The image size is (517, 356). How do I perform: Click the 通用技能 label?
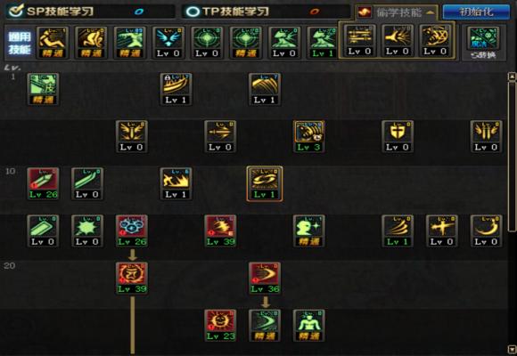point(20,43)
